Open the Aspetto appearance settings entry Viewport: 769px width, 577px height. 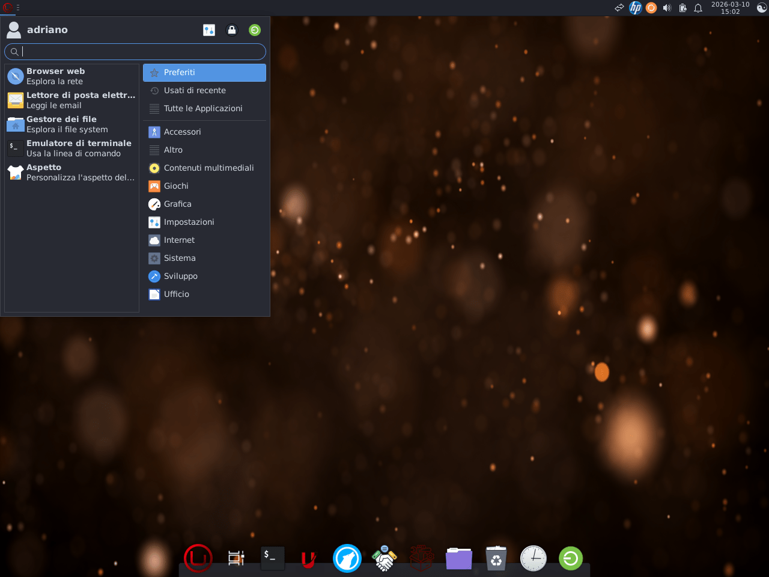[x=71, y=172]
